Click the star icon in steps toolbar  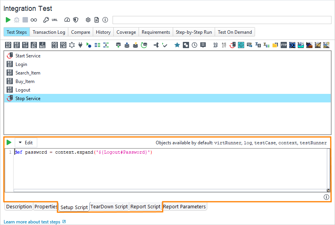click(177, 45)
